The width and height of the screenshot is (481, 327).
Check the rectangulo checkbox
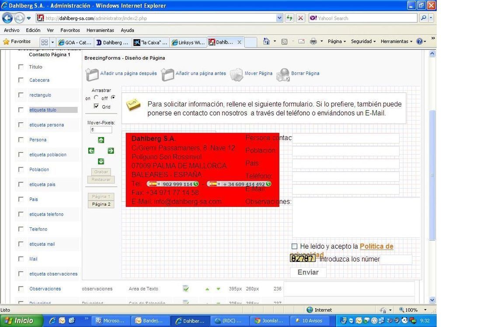(21, 95)
